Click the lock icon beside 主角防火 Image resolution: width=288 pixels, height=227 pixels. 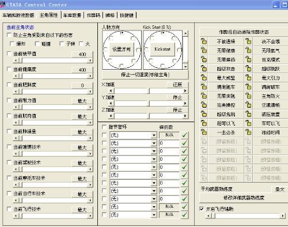click(x=248, y=96)
